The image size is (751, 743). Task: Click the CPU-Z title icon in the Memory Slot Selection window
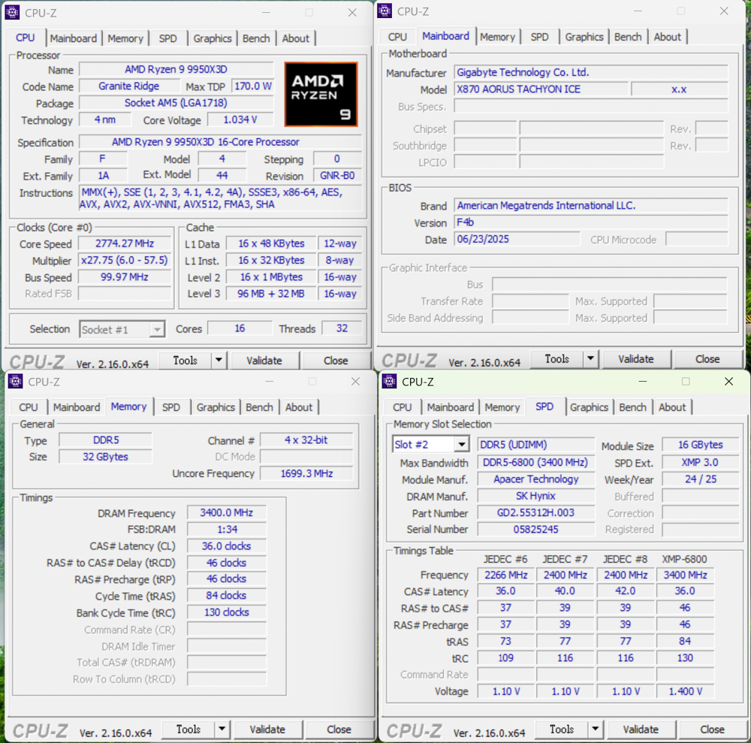[x=389, y=382]
